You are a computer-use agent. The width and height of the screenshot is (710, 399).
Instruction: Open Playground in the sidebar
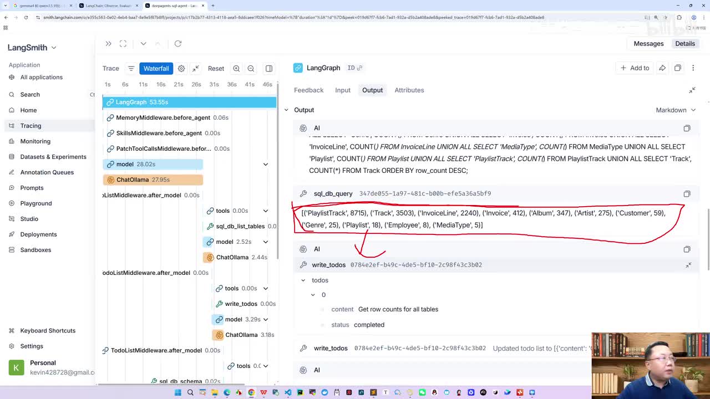pos(36,203)
